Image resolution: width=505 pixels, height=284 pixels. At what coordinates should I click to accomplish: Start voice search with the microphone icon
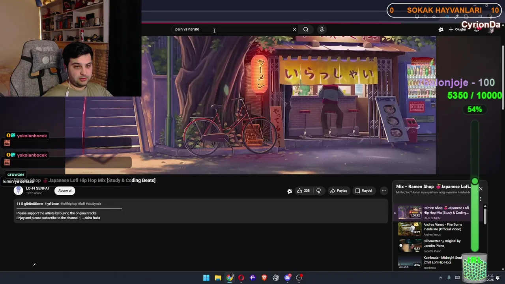click(x=322, y=29)
